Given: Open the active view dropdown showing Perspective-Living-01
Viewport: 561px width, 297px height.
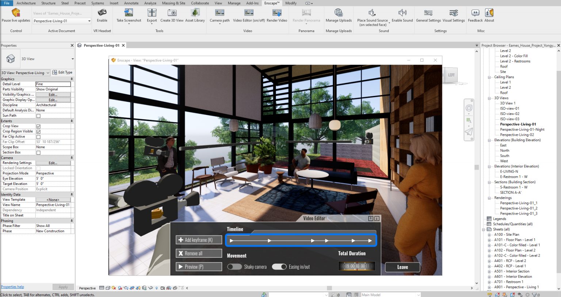Looking at the screenshot, I should (89, 20).
